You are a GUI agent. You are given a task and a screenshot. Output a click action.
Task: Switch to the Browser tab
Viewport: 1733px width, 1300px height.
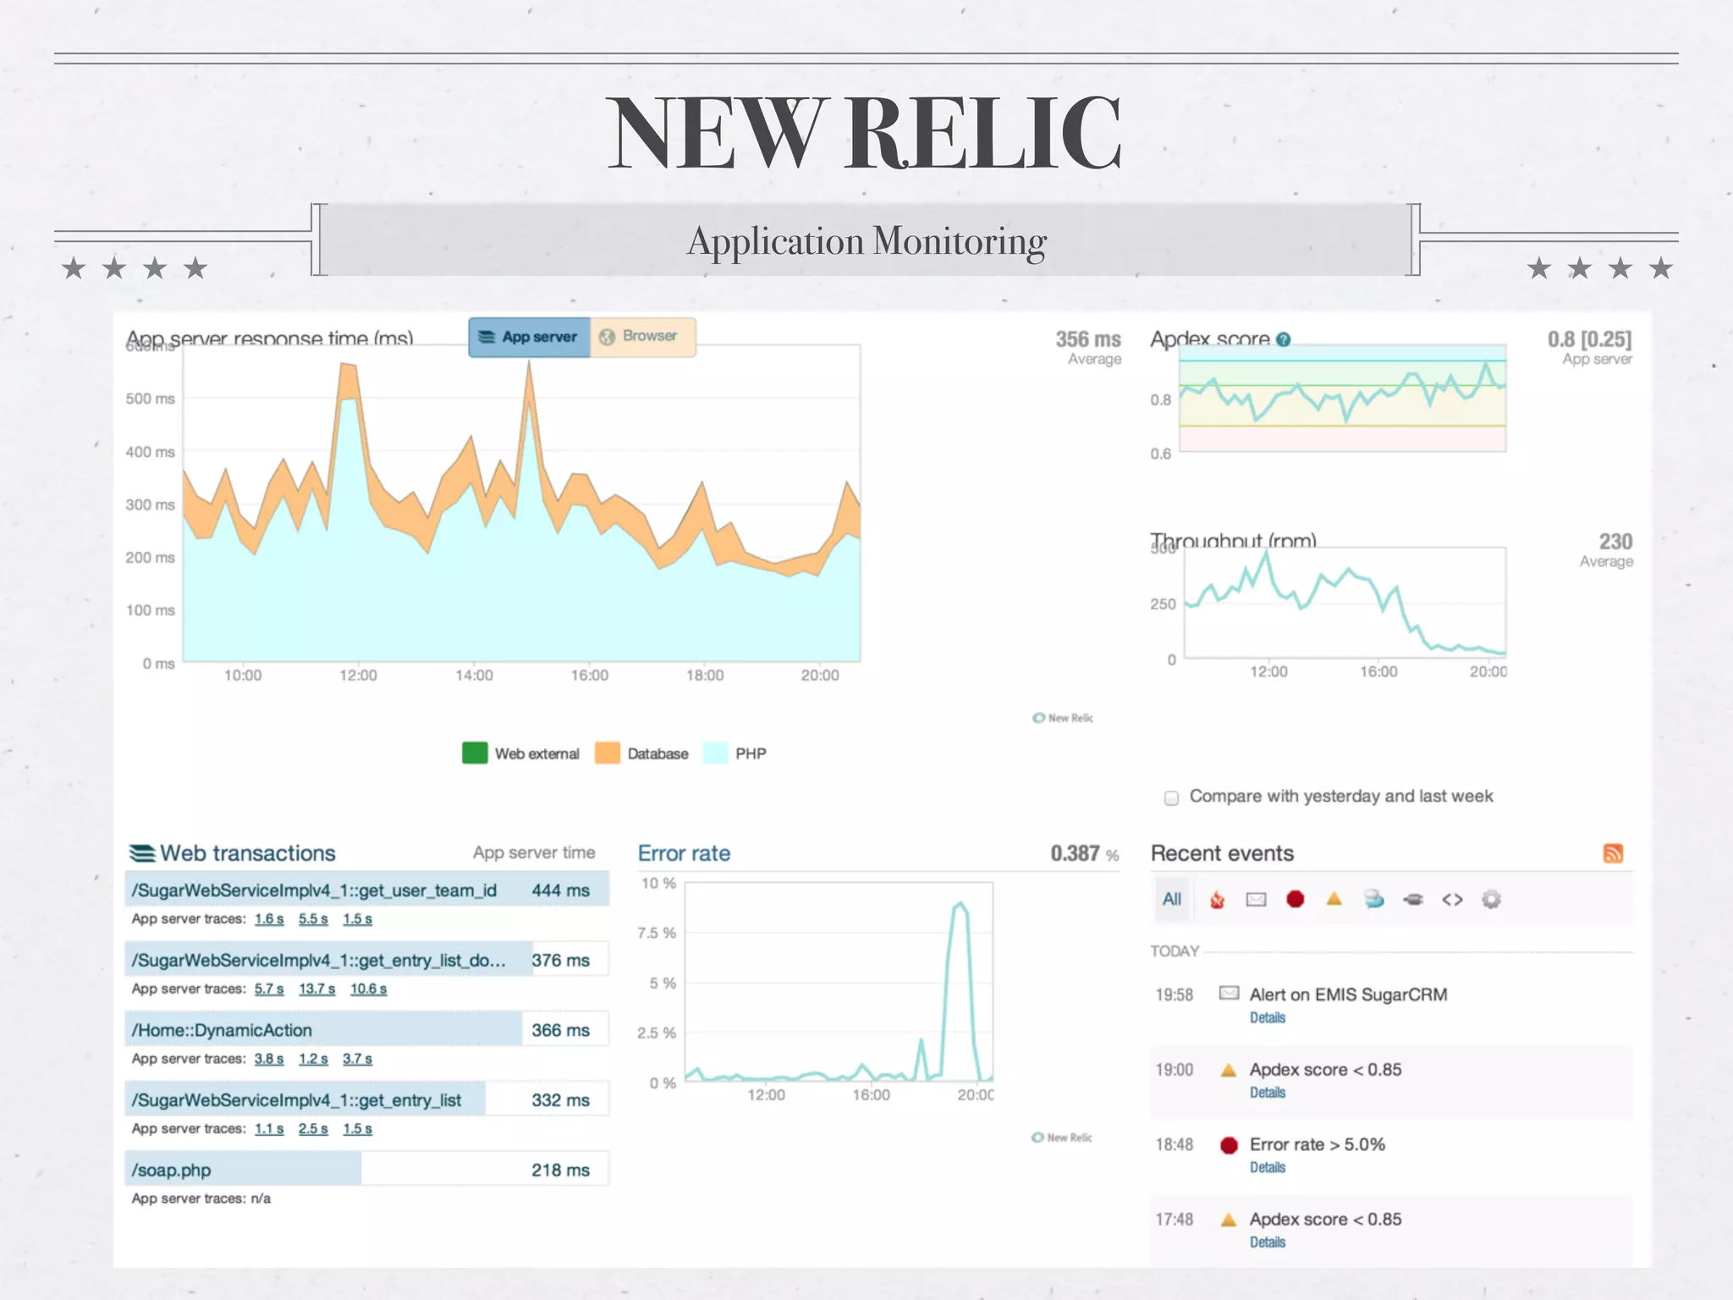tap(641, 337)
